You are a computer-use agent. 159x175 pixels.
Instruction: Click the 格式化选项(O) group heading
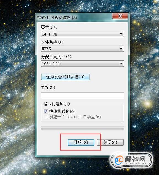pos(57,104)
